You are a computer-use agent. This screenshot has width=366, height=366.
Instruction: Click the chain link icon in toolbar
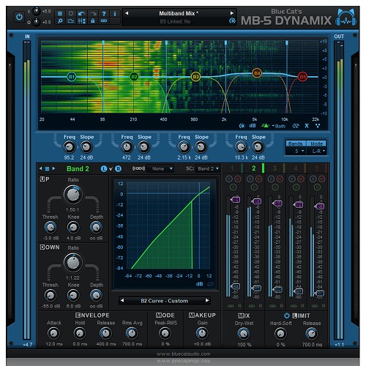point(104,21)
